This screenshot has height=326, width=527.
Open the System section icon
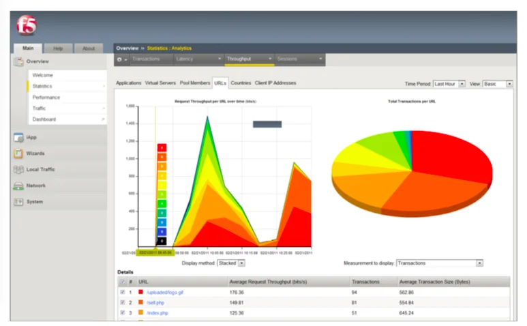coord(18,202)
